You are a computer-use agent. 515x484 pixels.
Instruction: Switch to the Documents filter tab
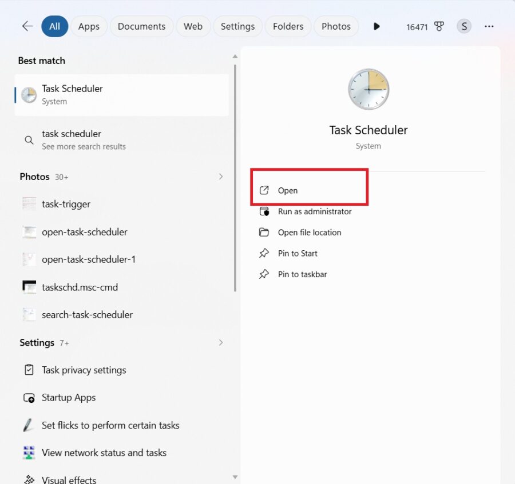pos(141,26)
